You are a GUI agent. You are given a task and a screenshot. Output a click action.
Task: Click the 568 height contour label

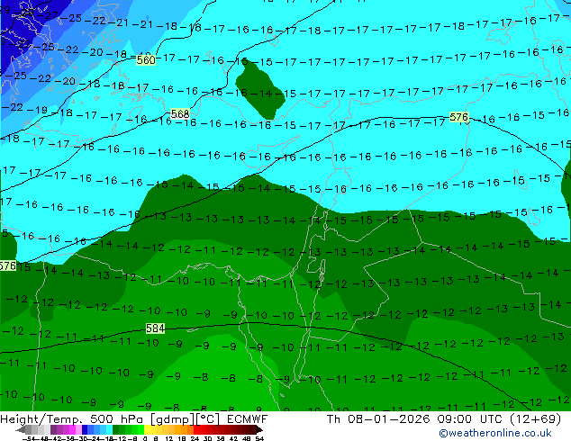180,114
